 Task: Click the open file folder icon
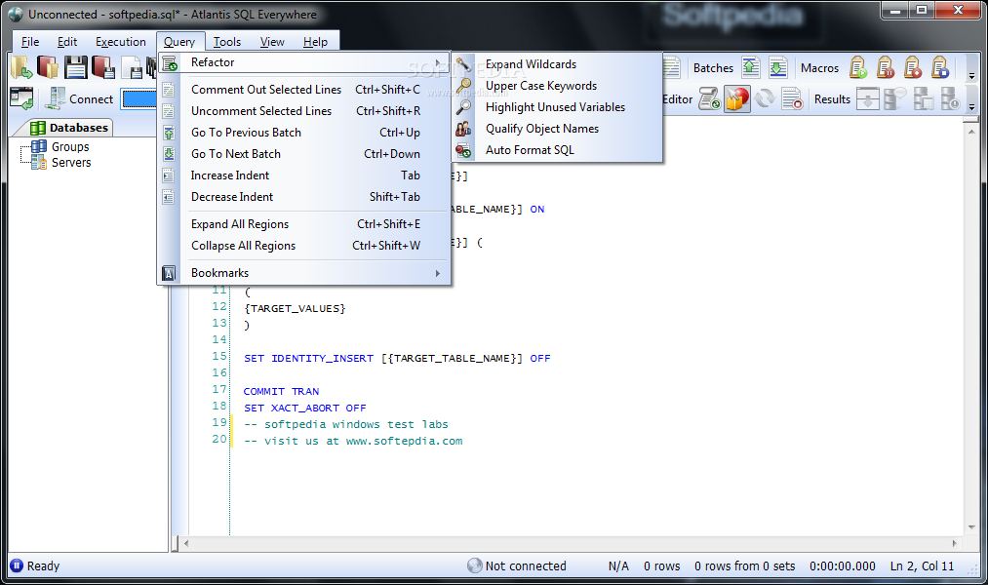pos(20,66)
